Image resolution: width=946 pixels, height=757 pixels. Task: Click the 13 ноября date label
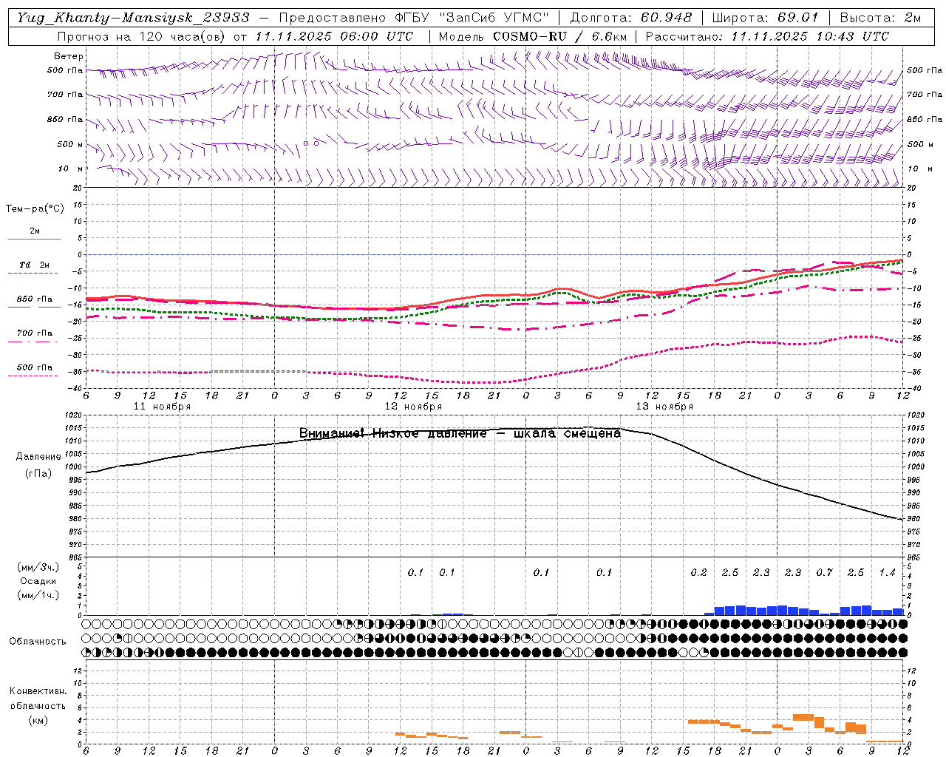click(x=664, y=407)
